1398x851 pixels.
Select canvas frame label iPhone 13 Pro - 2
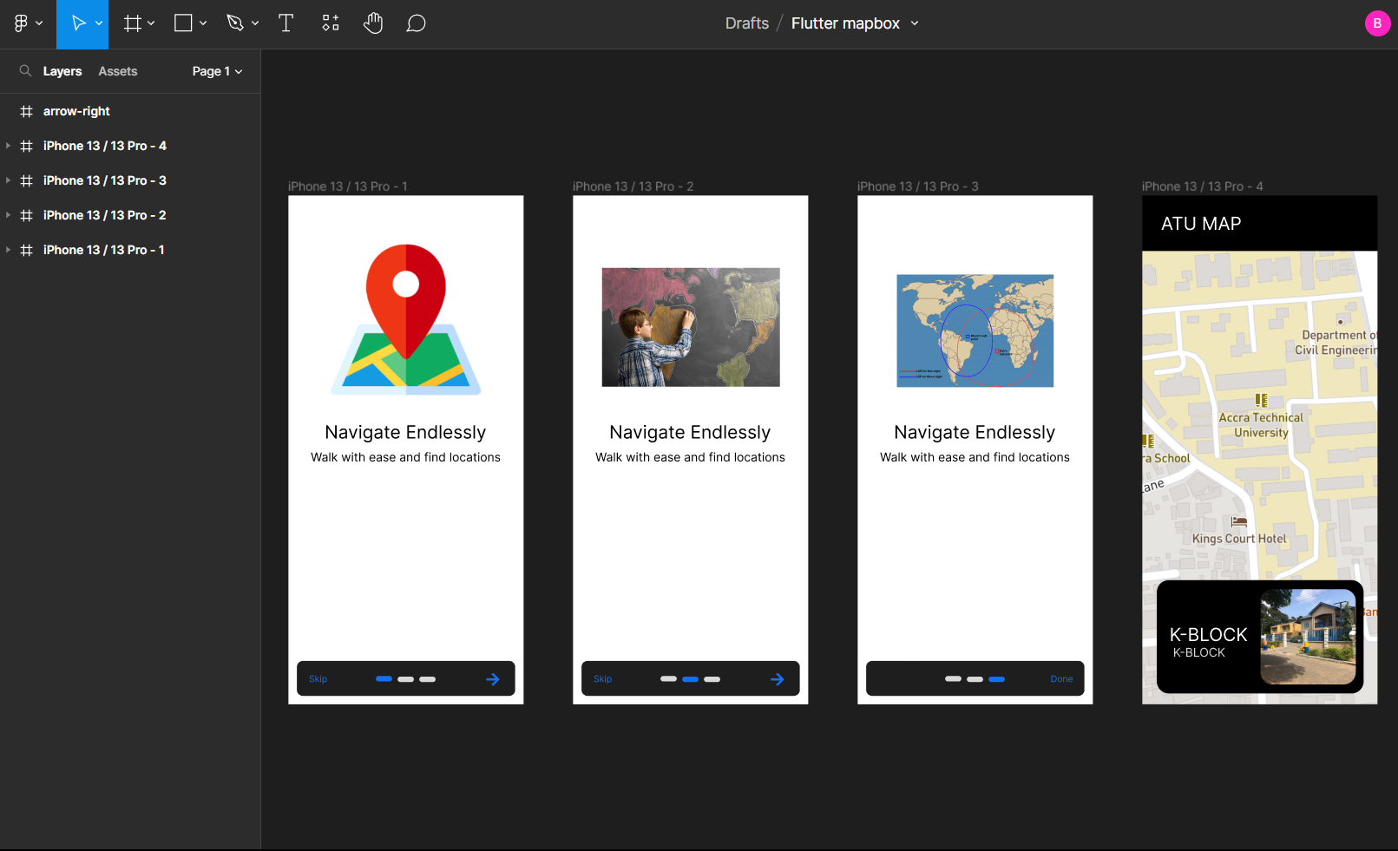pos(633,187)
